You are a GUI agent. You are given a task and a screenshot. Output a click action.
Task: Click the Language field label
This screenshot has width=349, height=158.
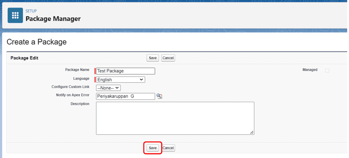click(81, 79)
